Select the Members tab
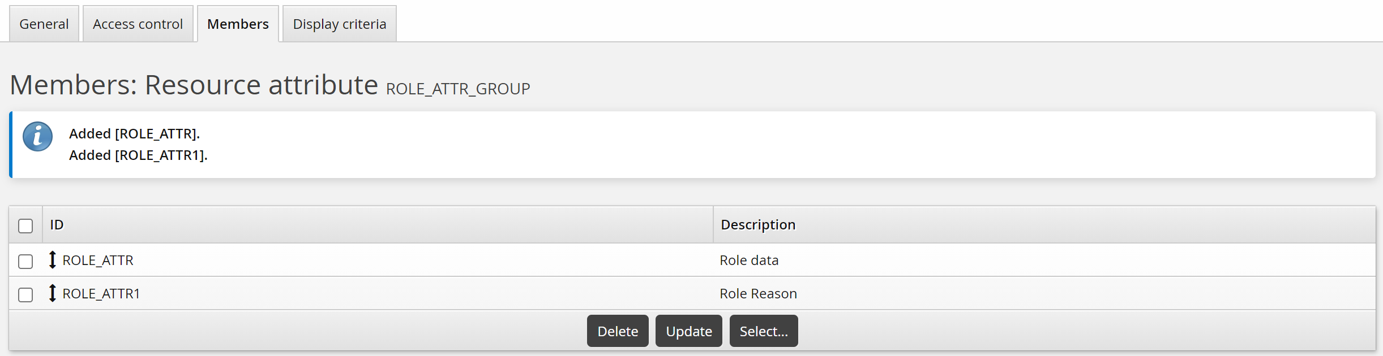 (238, 24)
